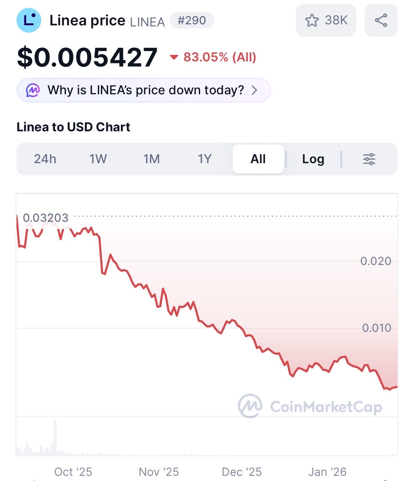
Task: Select the 1M time range tab
Action: point(151,159)
